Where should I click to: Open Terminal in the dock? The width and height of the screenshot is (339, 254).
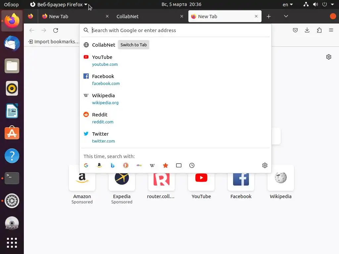pos(12,178)
